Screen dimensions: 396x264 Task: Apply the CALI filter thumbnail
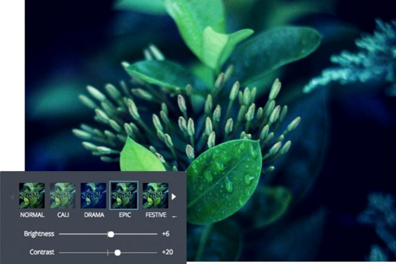point(62,196)
